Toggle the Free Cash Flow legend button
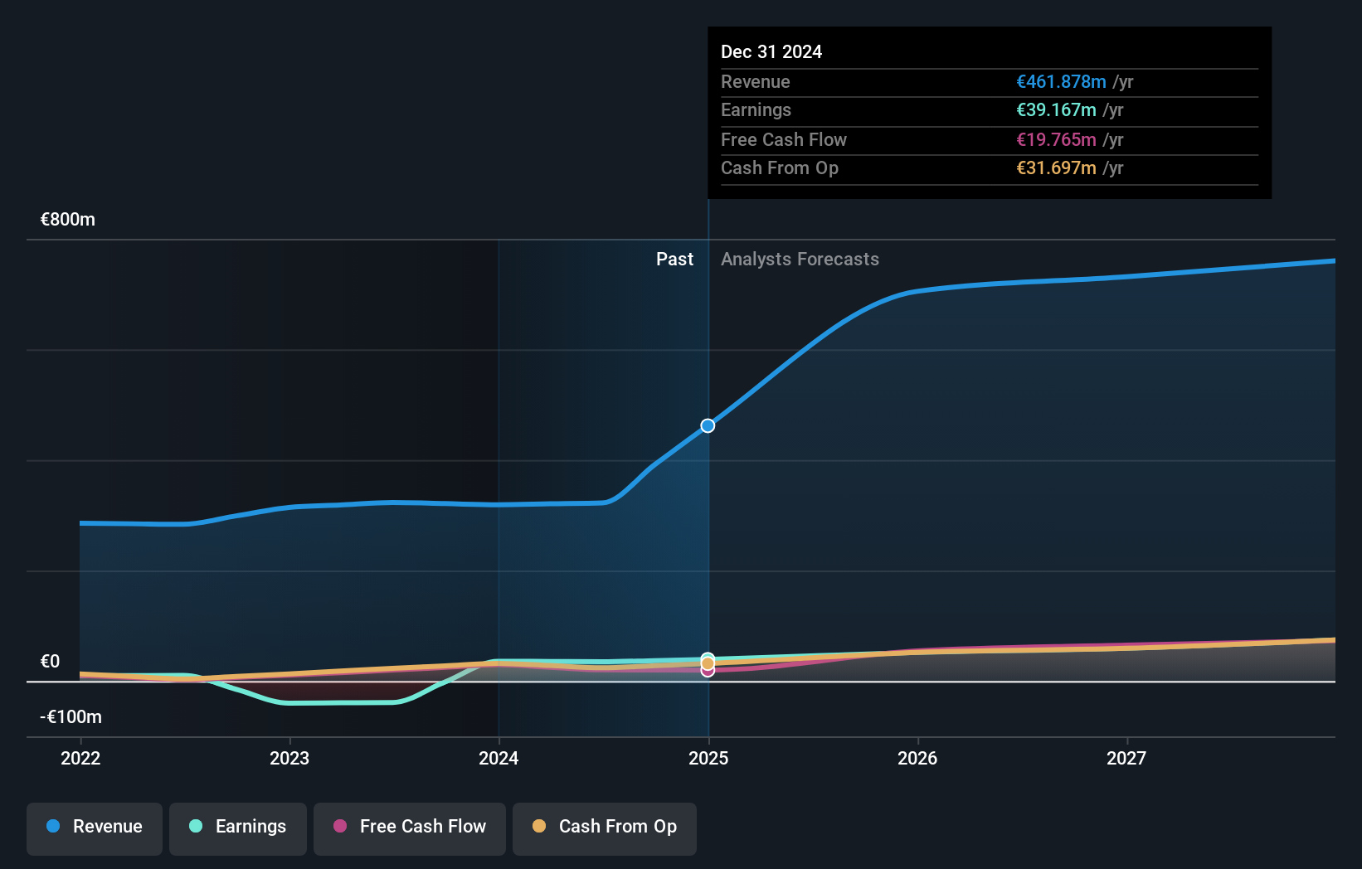The image size is (1362, 869). (x=410, y=828)
